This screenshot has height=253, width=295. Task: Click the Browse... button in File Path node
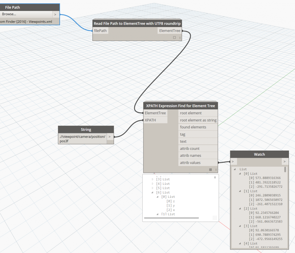(26, 14)
